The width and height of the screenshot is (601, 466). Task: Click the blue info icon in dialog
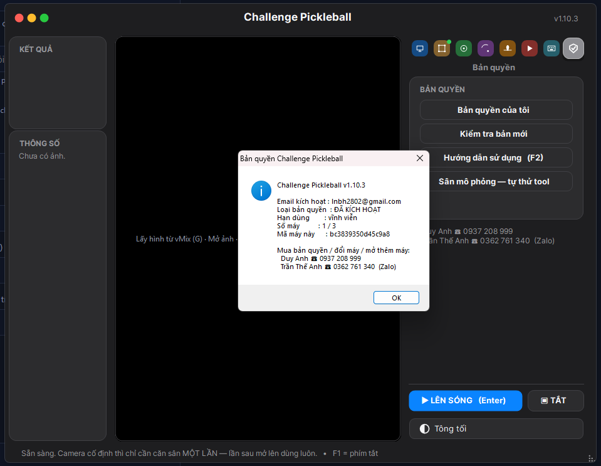pos(261,191)
